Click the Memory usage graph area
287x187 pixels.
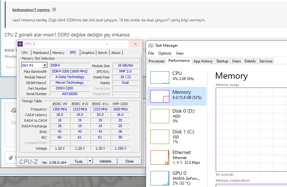click(251, 129)
